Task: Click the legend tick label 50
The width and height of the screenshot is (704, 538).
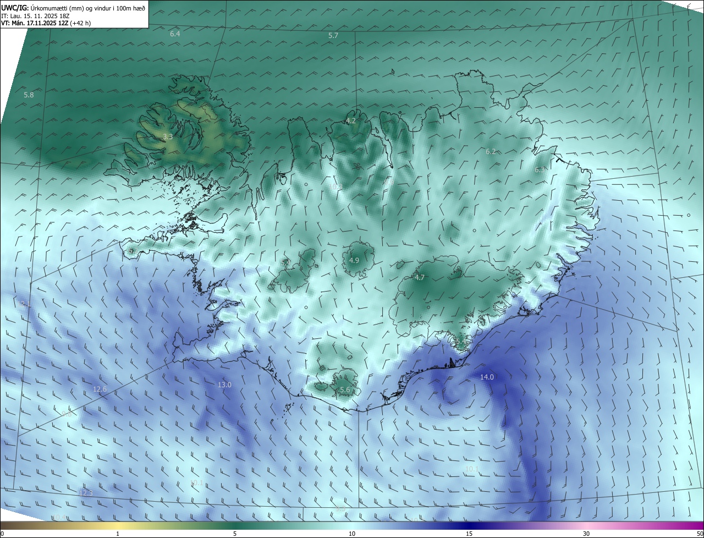Action: (700, 534)
